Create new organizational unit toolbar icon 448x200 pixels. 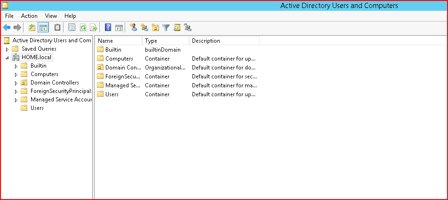point(155,28)
